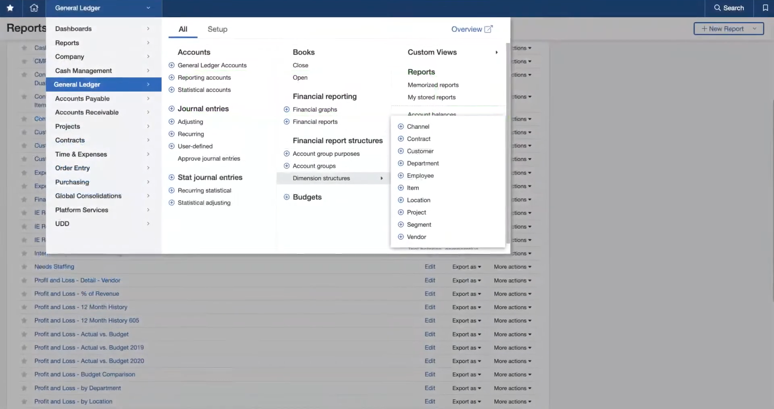Open the General Ledger module dropdown in header
Image resolution: width=774 pixels, height=409 pixels.
click(x=104, y=8)
